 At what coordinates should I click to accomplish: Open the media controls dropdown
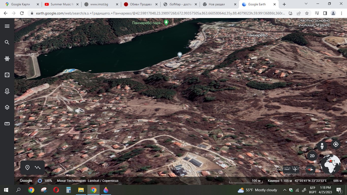point(317,13)
